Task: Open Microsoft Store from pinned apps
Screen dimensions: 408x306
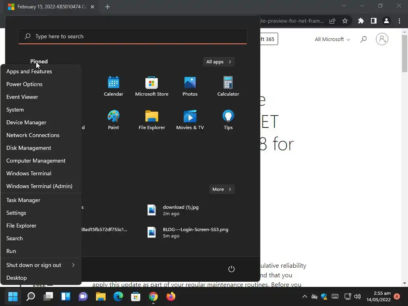Action: coord(152,86)
